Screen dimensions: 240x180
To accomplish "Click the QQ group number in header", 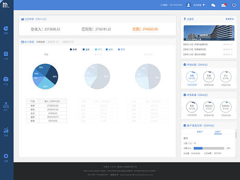I will 175,5.
